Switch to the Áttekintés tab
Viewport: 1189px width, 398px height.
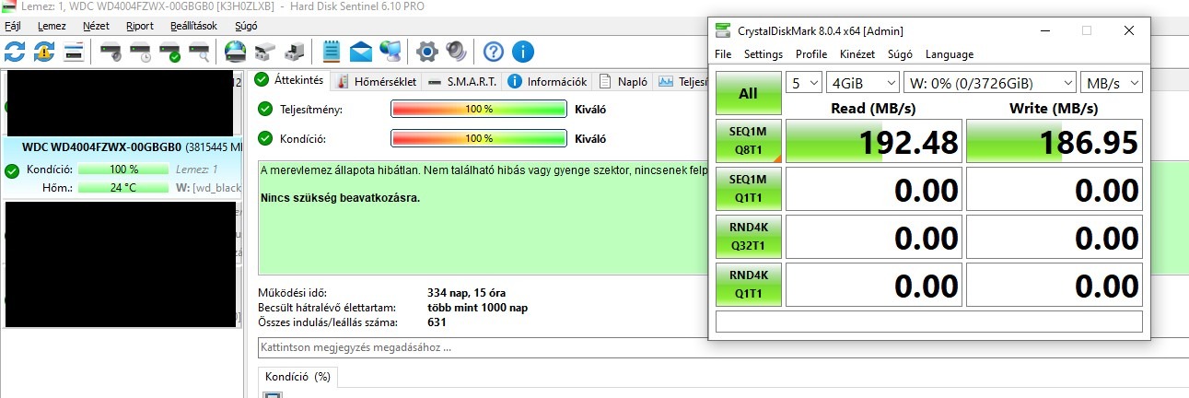coord(290,80)
